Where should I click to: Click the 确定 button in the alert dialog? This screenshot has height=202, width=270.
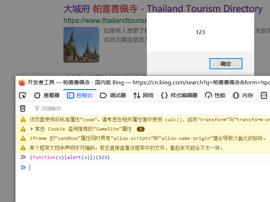click(x=226, y=64)
